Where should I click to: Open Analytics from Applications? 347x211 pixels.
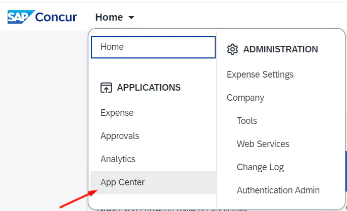tap(118, 159)
